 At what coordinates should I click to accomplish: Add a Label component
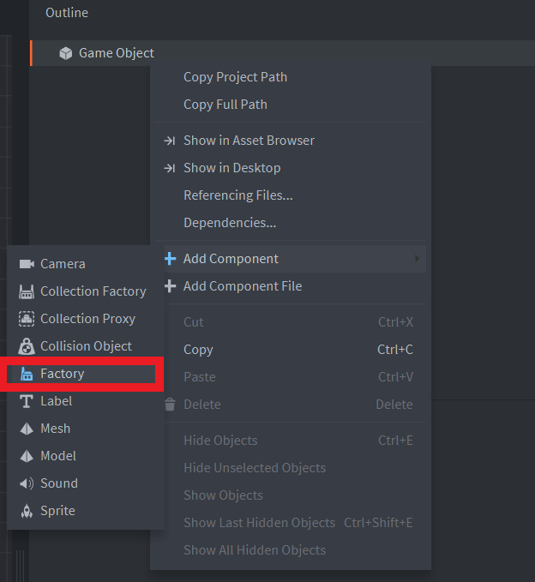pyautogui.click(x=86, y=401)
